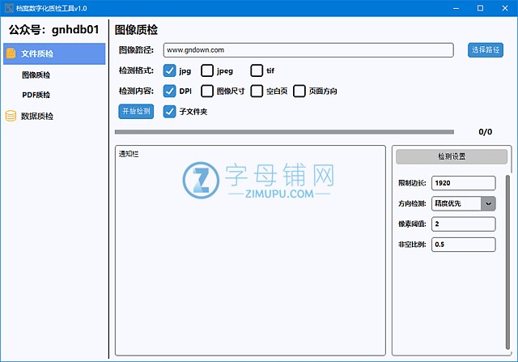Enable the 图像尺寸 checkbox

[207, 91]
